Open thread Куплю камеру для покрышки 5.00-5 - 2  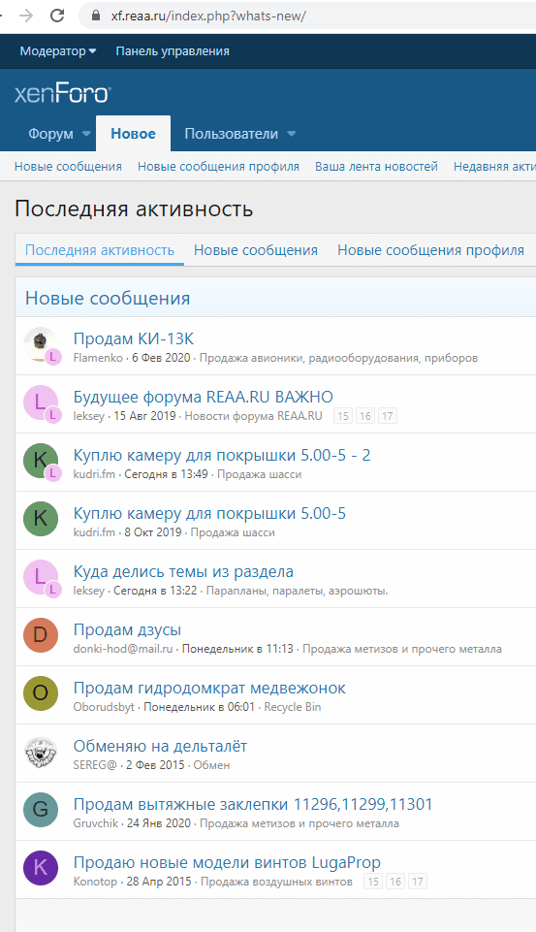pos(222,455)
